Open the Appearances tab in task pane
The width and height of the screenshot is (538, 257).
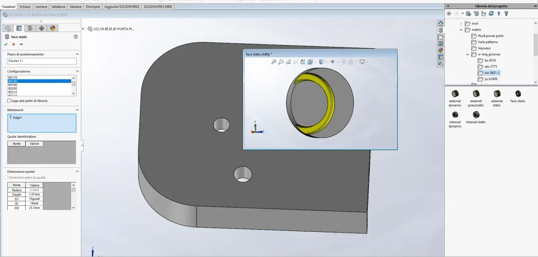(x=441, y=50)
